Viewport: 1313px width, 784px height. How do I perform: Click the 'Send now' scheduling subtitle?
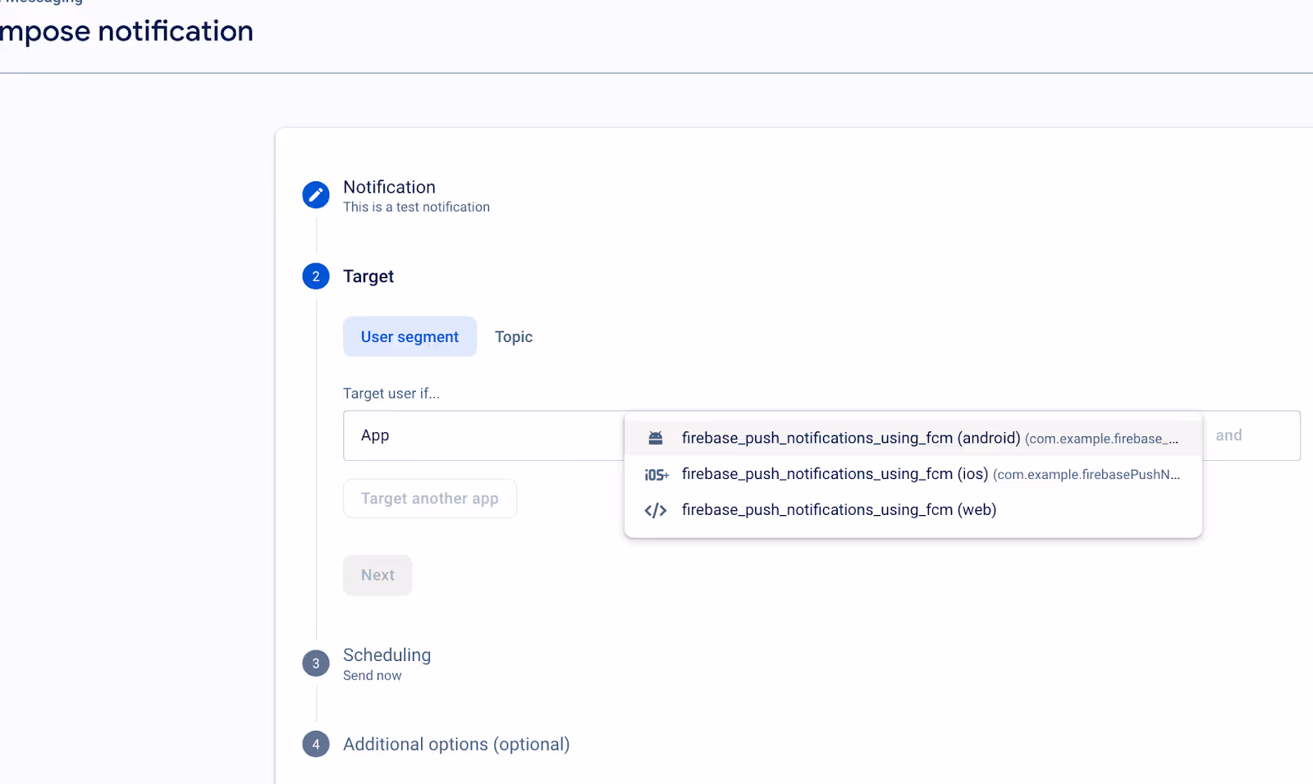click(x=372, y=676)
